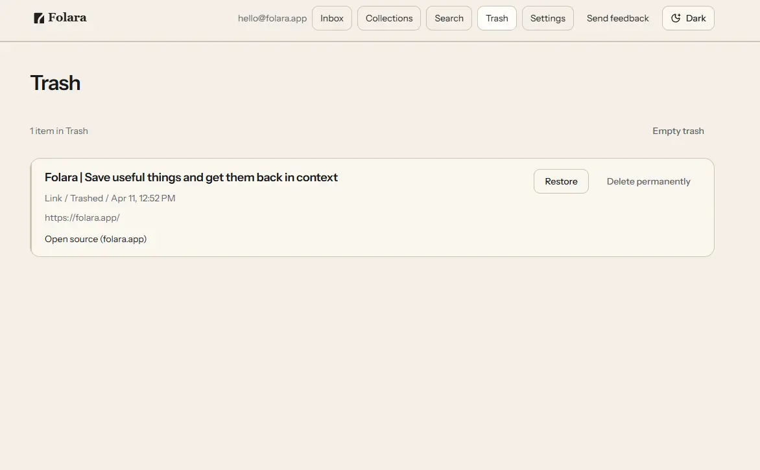This screenshot has height=470, width=760.
Task: Click Delete permanently on the Folara item
Action: point(648,181)
